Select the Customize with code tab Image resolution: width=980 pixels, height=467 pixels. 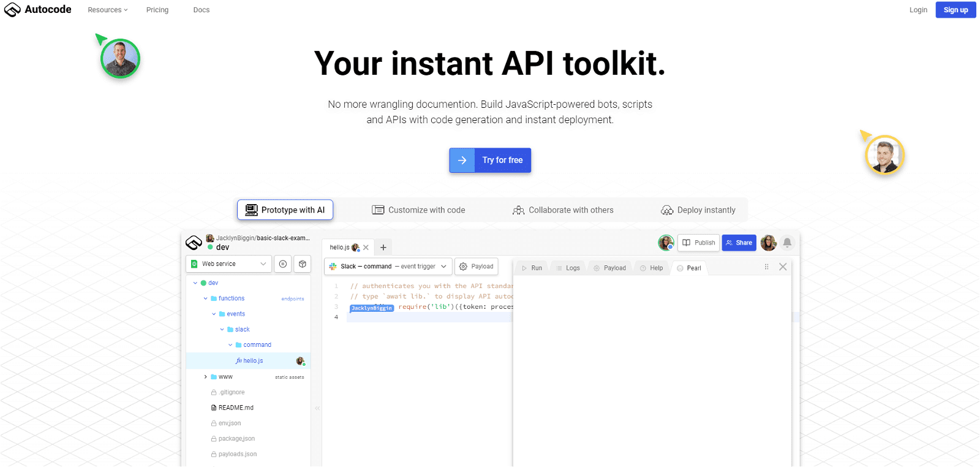click(x=418, y=210)
